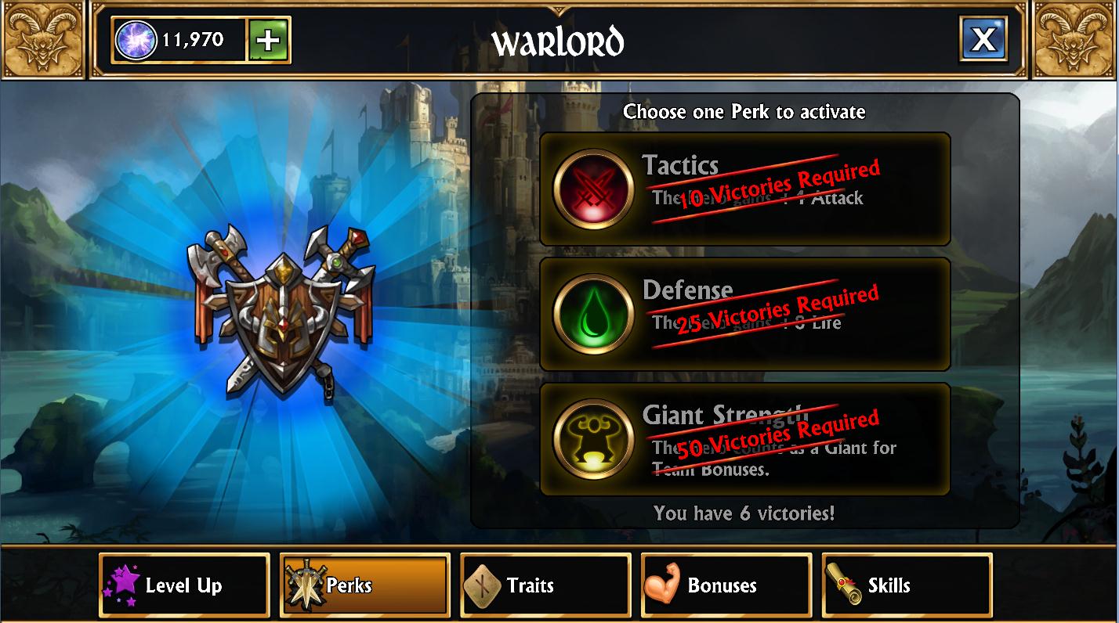
Task: Choose the Giant Strength perk panel
Action: [745, 439]
